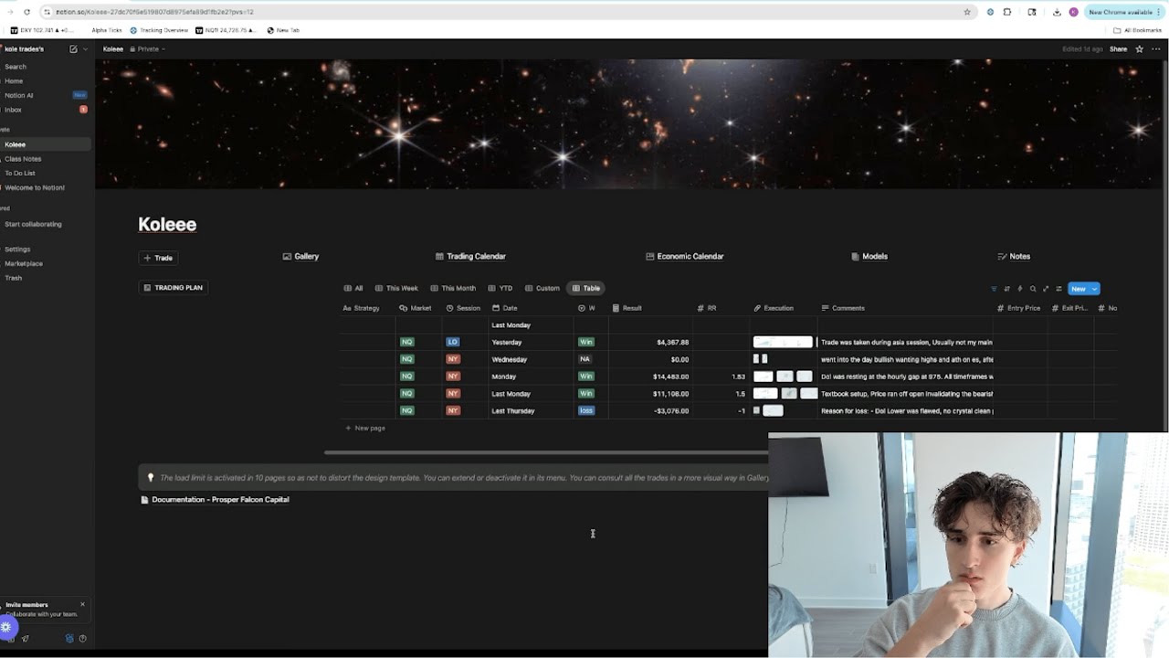Click the Date column header
The height and width of the screenshot is (658, 1169).
click(x=504, y=308)
